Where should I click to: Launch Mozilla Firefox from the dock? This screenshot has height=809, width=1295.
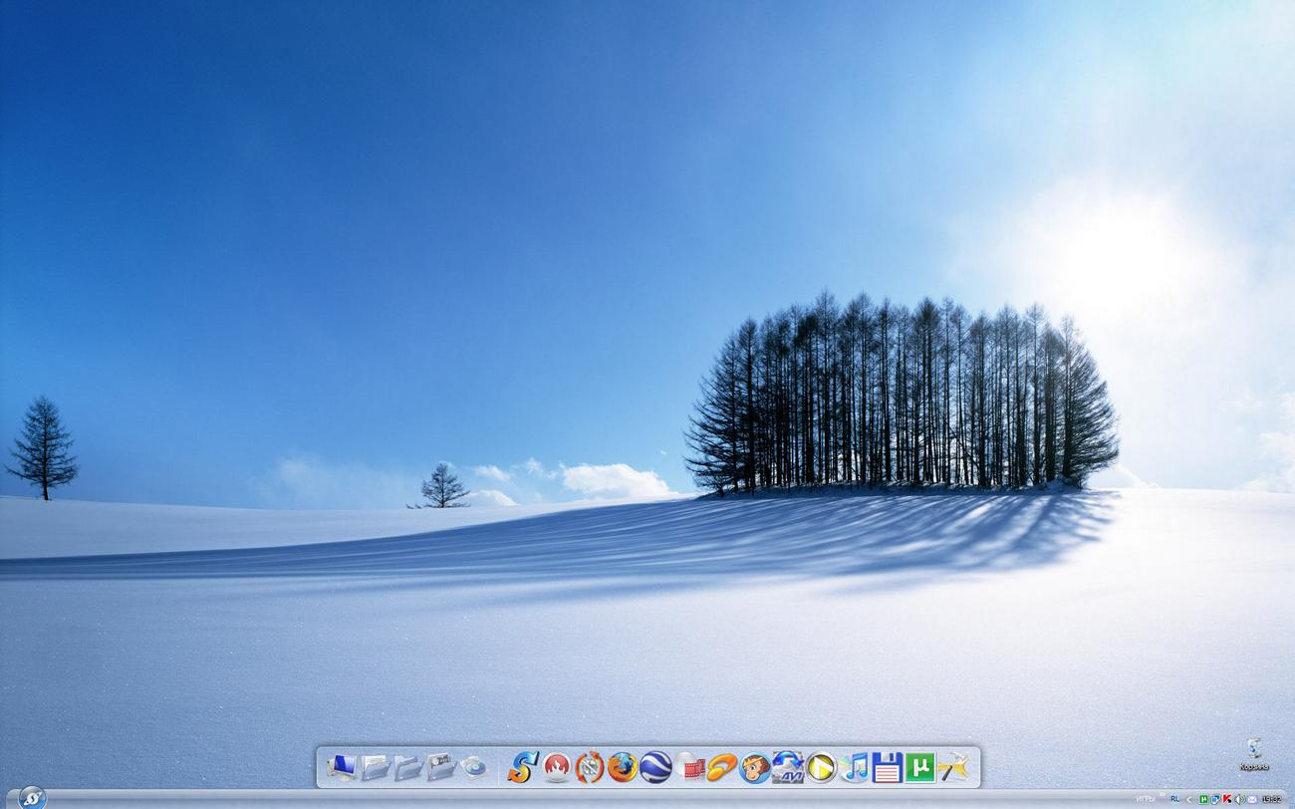click(x=623, y=767)
